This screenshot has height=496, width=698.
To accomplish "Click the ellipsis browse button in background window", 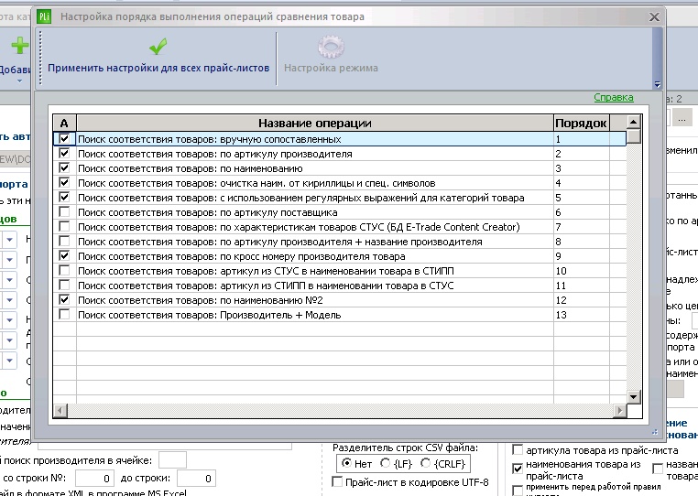I will 682,119.
